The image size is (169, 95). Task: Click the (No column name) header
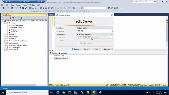point(59,56)
